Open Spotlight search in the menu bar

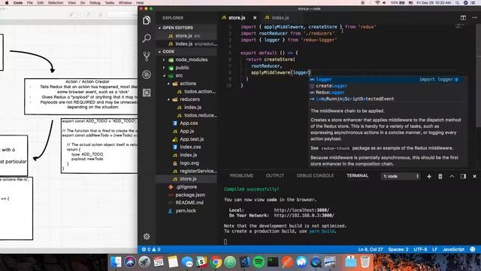coord(458,3)
